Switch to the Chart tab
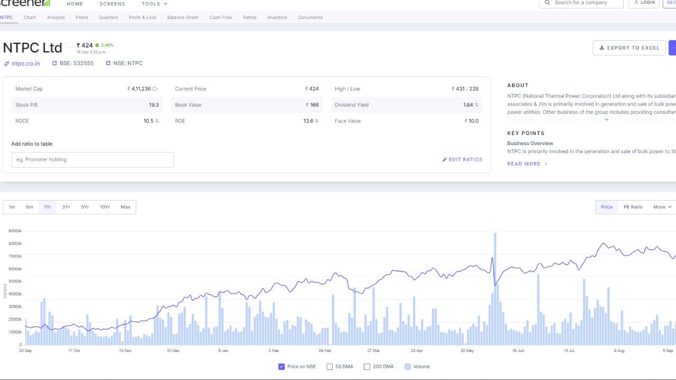The height and width of the screenshot is (380, 676). (x=30, y=17)
